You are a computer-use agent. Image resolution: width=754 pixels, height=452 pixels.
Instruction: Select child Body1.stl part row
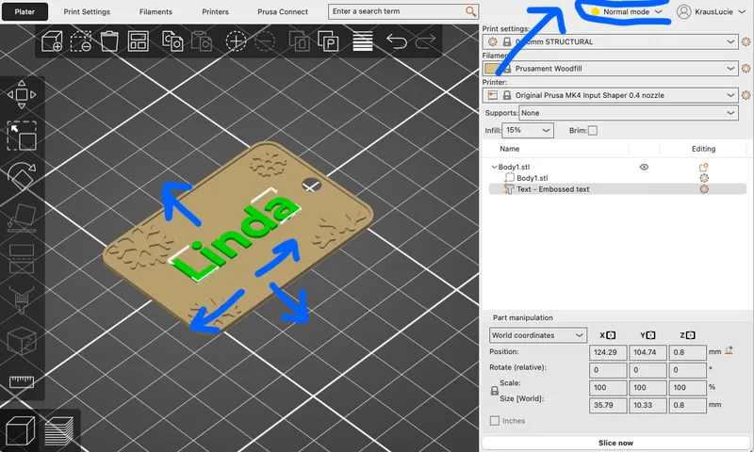click(x=617, y=178)
